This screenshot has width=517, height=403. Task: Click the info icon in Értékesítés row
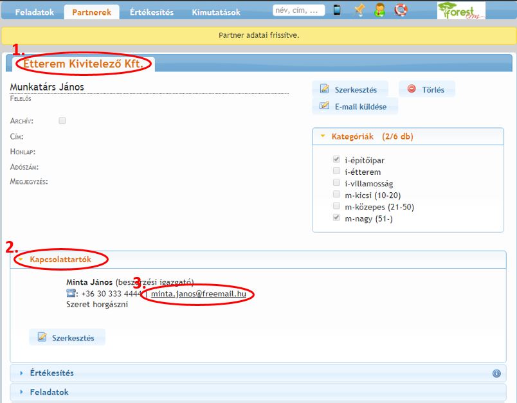496,373
